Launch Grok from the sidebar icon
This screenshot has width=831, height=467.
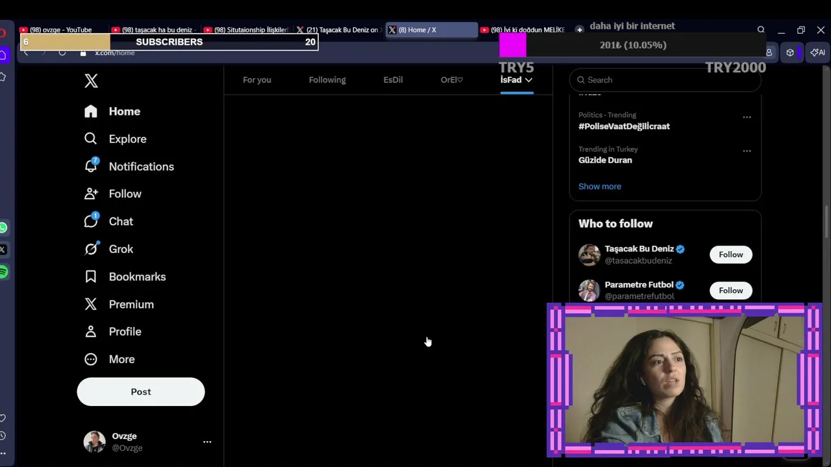point(91,248)
